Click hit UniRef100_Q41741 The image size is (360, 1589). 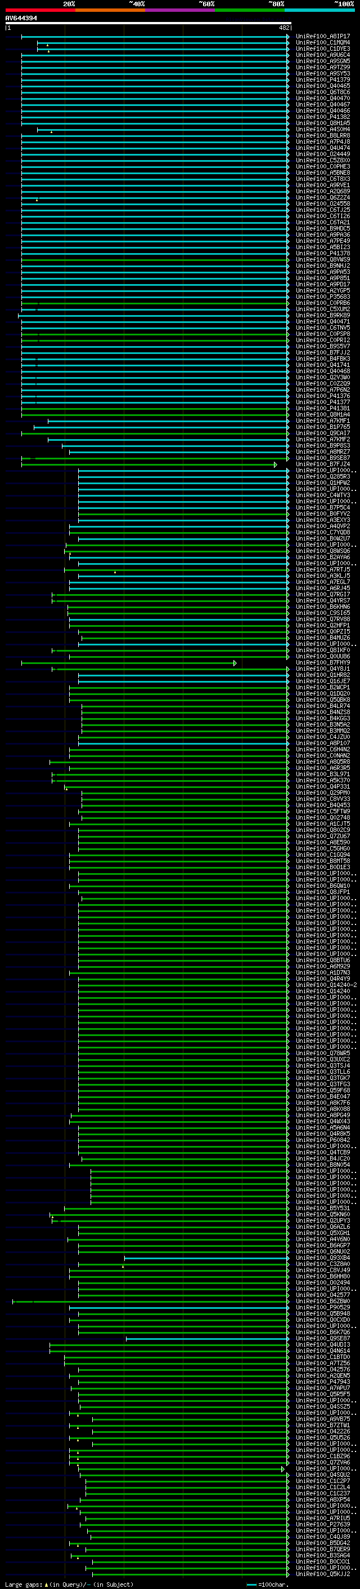click(x=322, y=365)
